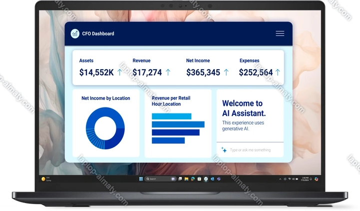Screen dimensions: 360x211
Task: Click the up arrow next to Expenses
Action: click(278, 72)
